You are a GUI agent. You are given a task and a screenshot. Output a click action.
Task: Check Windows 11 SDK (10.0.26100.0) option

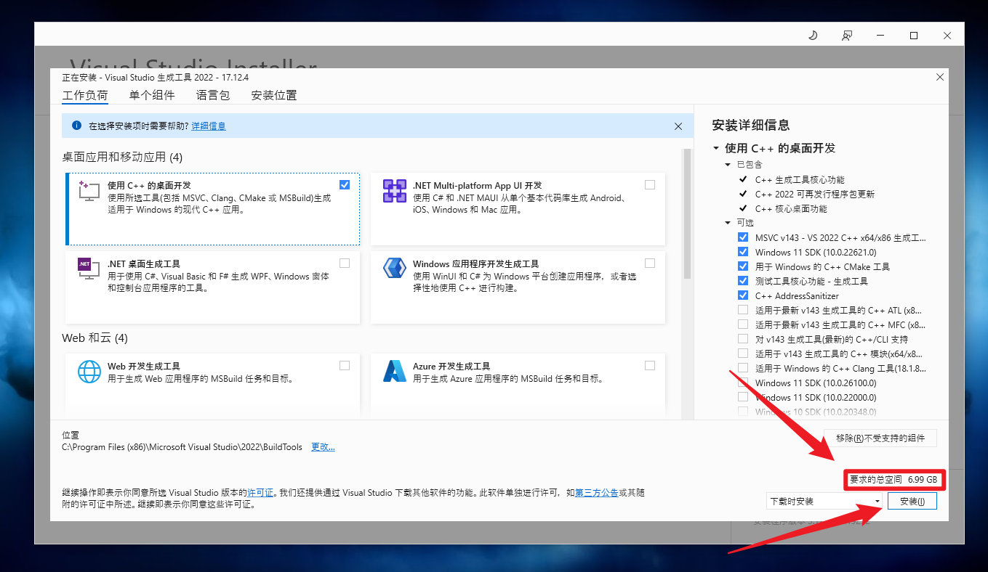(x=743, y=383)
